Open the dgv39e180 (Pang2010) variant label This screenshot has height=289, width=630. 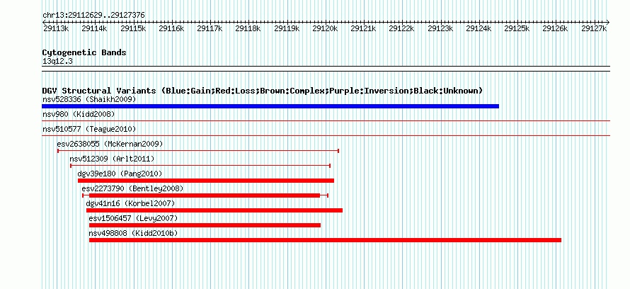pos(120,174)
